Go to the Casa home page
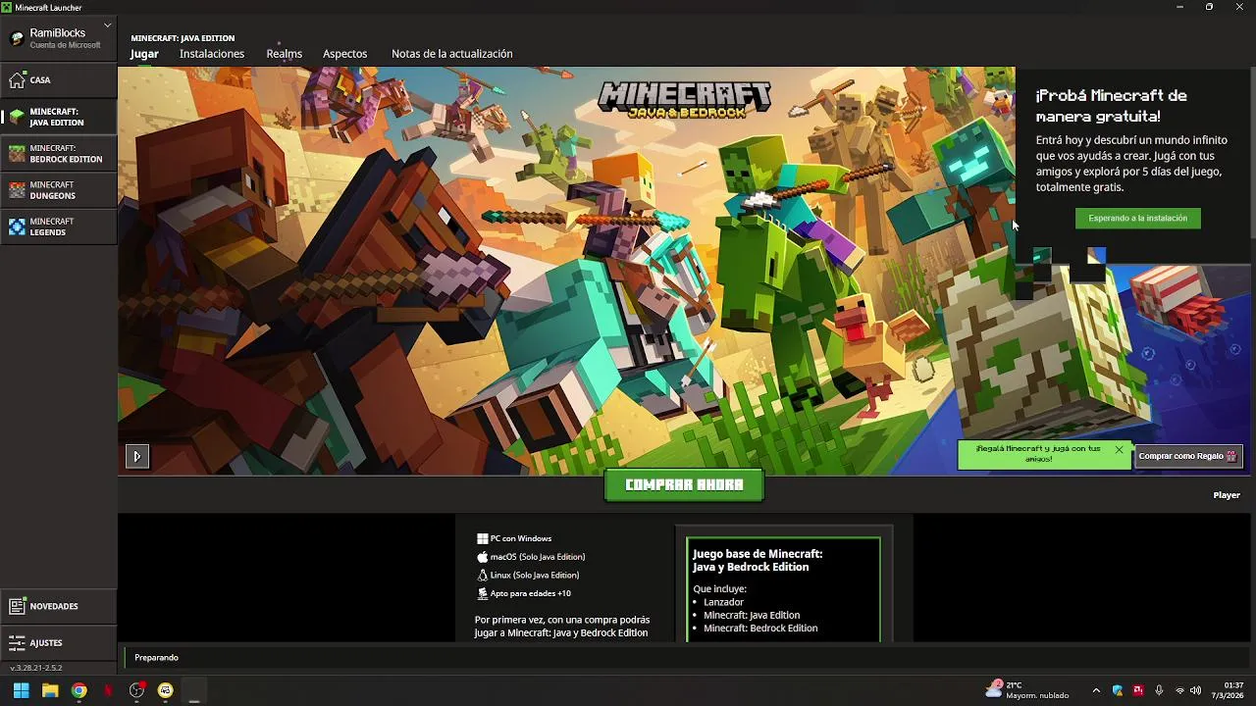Image resolution: width=1256 pixels, height=706 pixels. coord(59,79)
